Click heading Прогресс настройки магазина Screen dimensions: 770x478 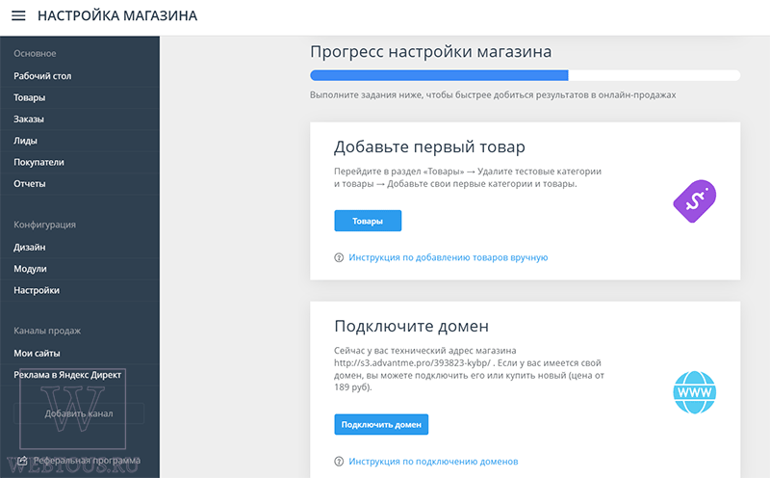430,52
